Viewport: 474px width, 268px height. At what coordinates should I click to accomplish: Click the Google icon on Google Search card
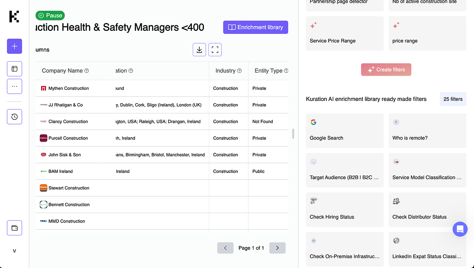[313, 122]
